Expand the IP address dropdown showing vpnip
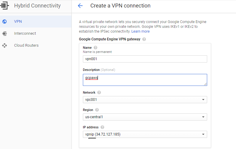This screenshot has height=149, width=236. pyautogui.click(x=145, y=134)
